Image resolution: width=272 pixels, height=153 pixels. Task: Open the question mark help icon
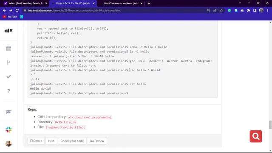(8, 91)
